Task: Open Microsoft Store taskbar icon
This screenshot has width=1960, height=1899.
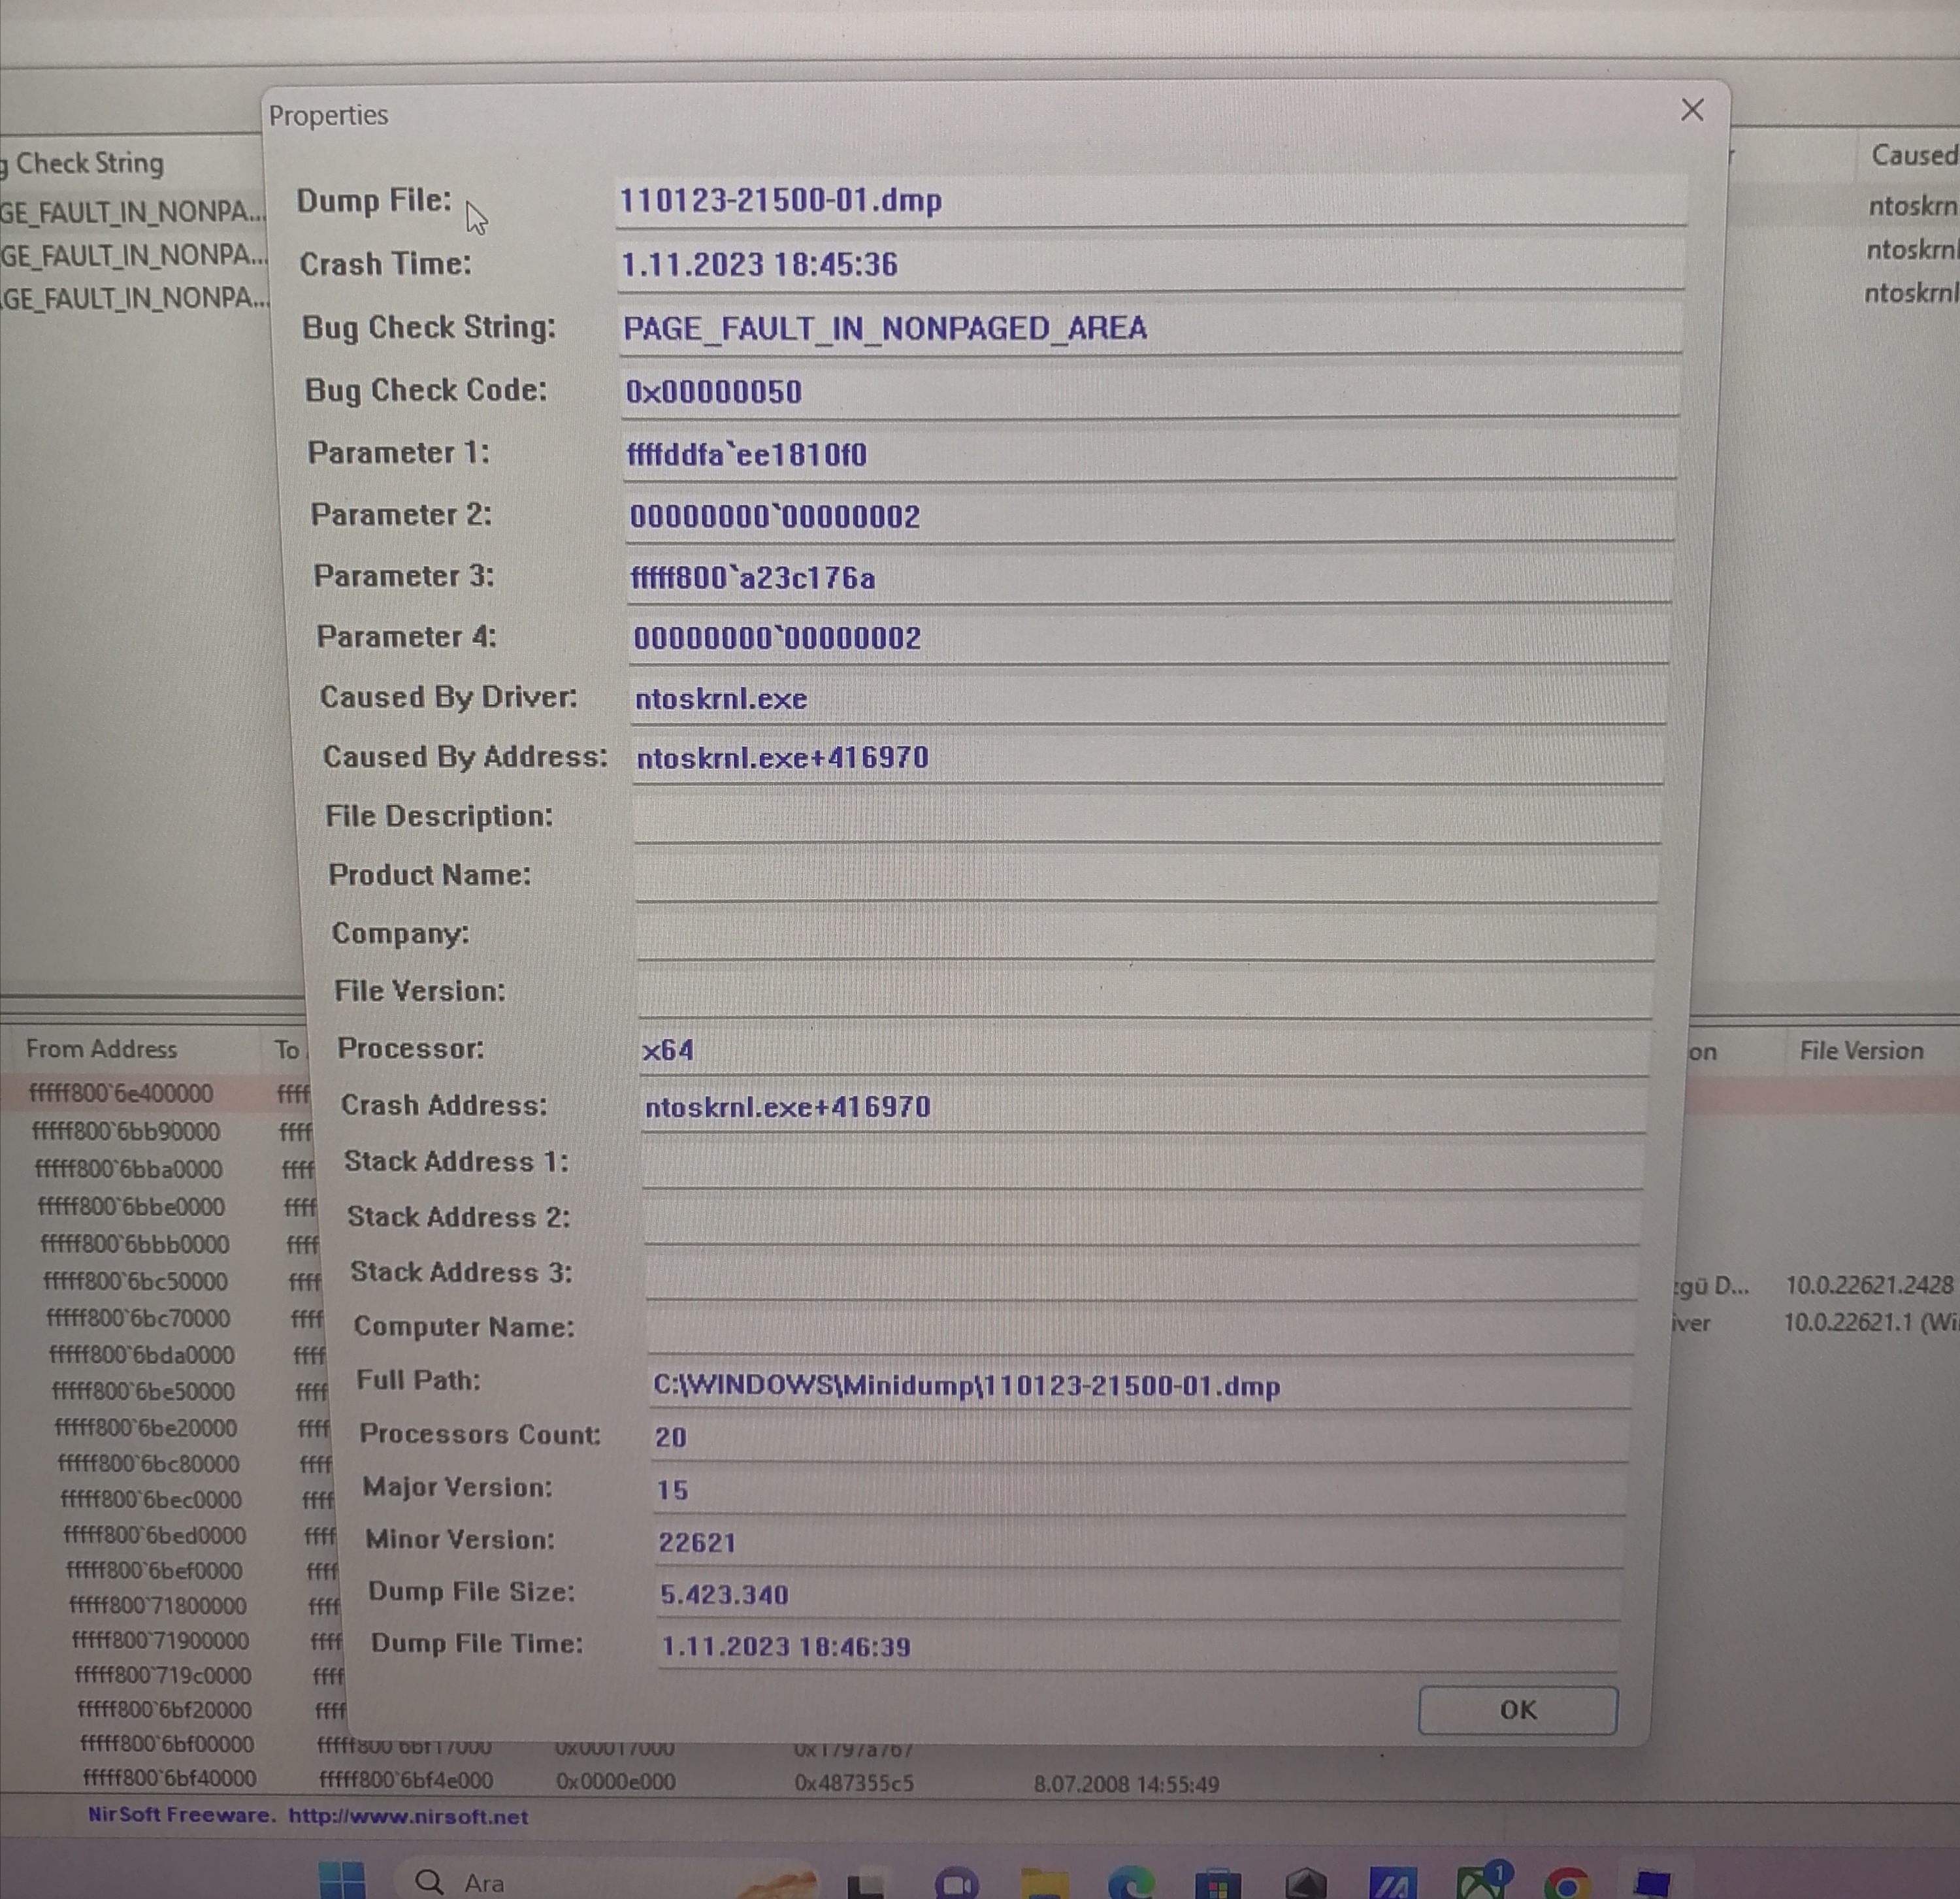Action: (x=1217, y=1886)
